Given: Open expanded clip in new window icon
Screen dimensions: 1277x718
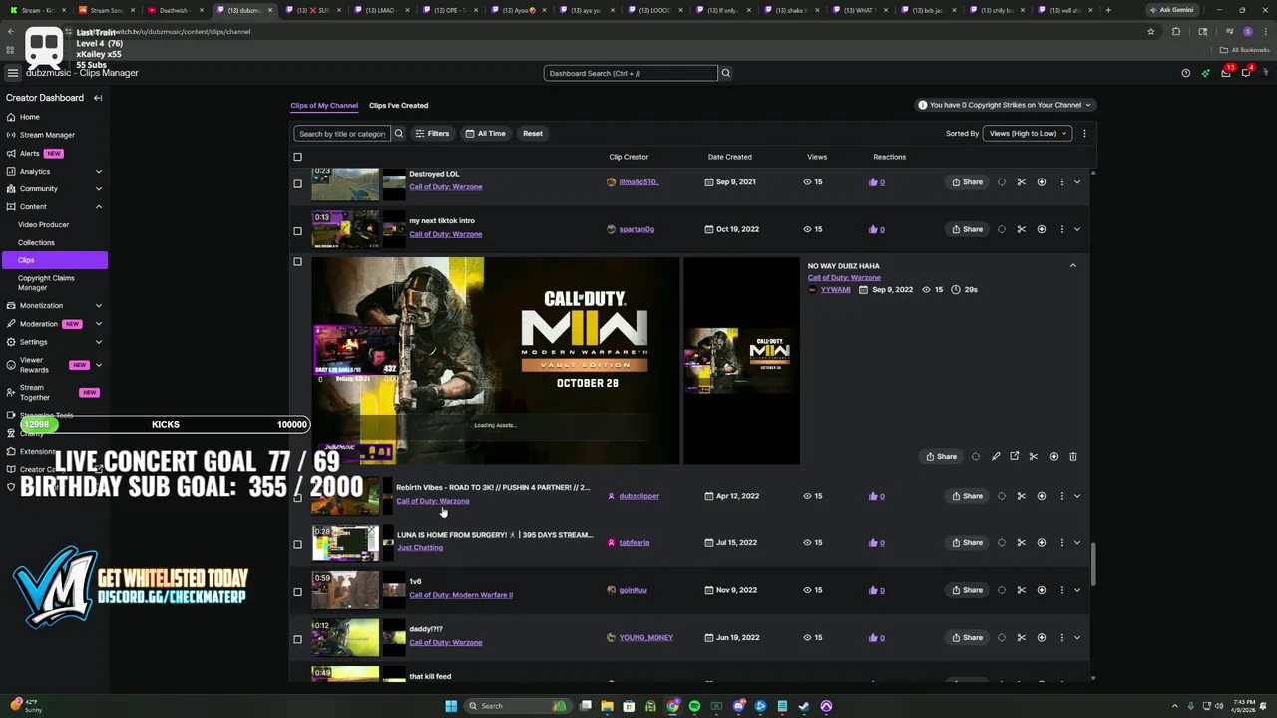Looking at the screenshot, I should [1015, 457].
